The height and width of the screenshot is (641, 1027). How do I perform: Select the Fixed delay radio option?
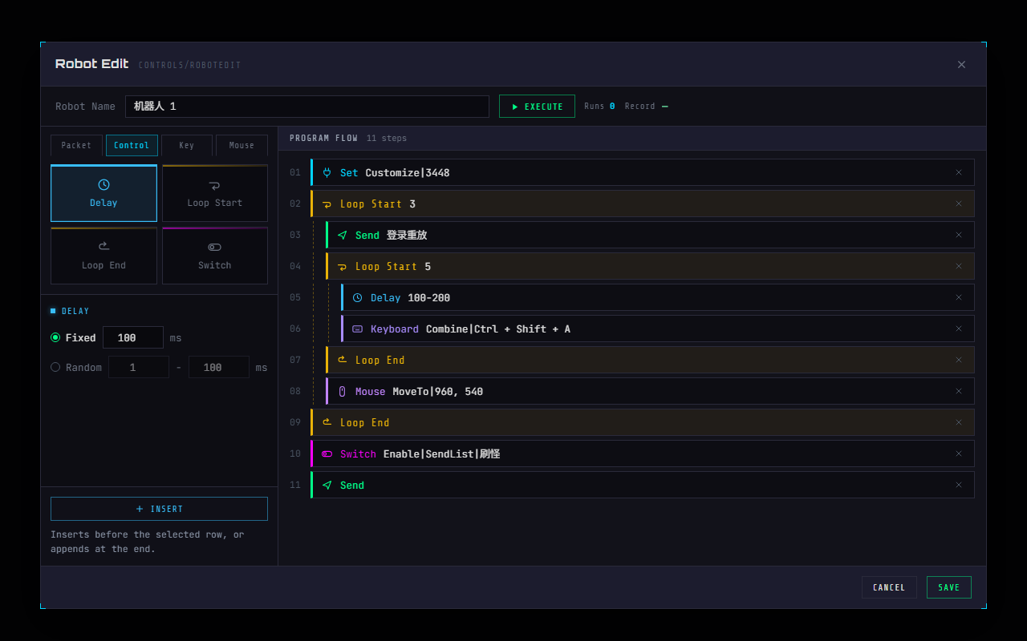(x=55, y=337)
